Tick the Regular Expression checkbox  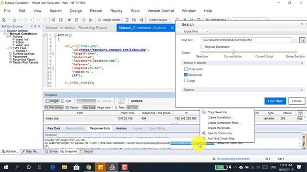[202, 47]
